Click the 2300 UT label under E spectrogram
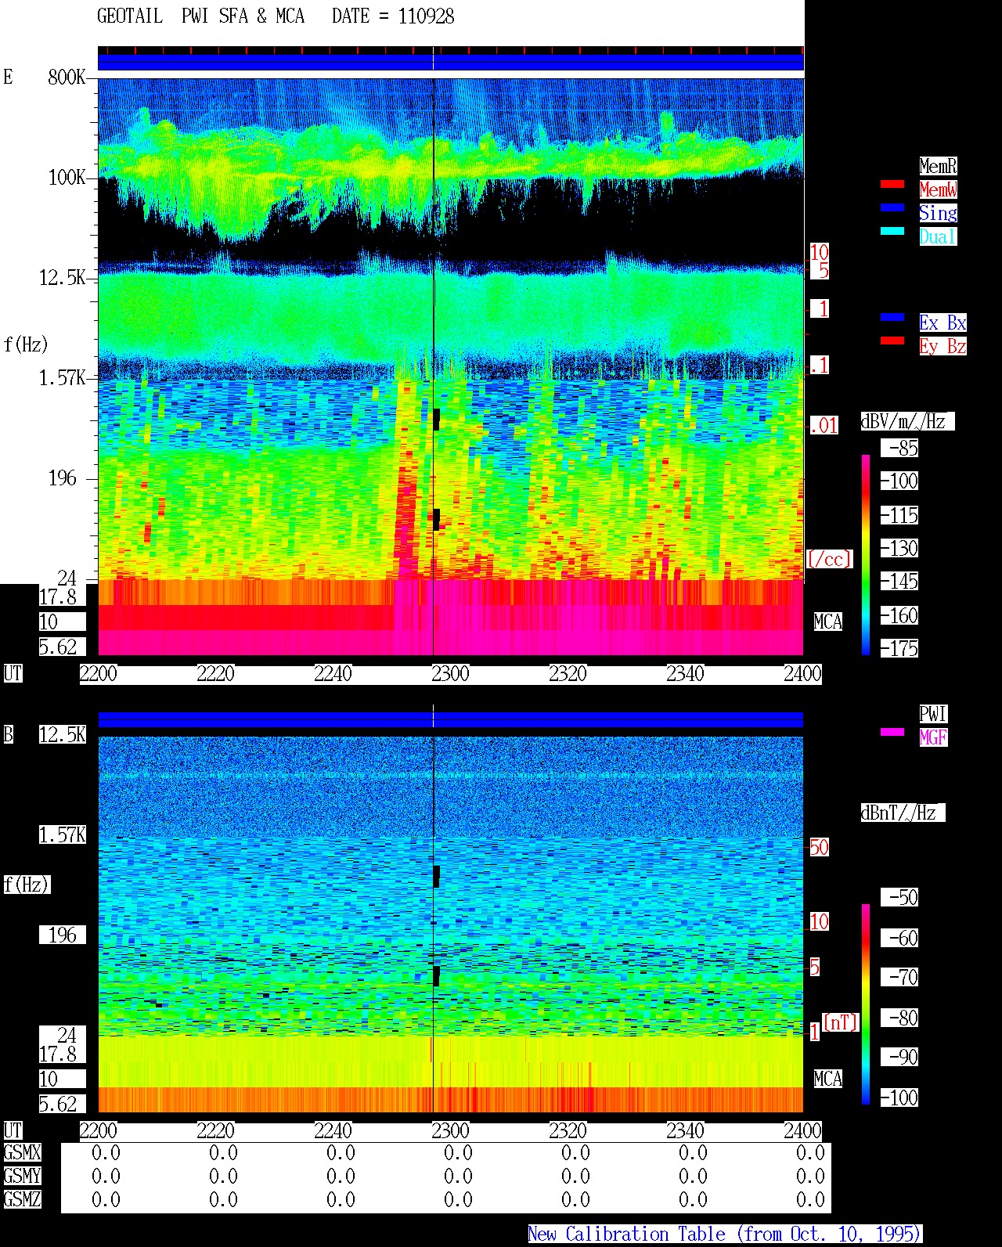 click(450, 674)
